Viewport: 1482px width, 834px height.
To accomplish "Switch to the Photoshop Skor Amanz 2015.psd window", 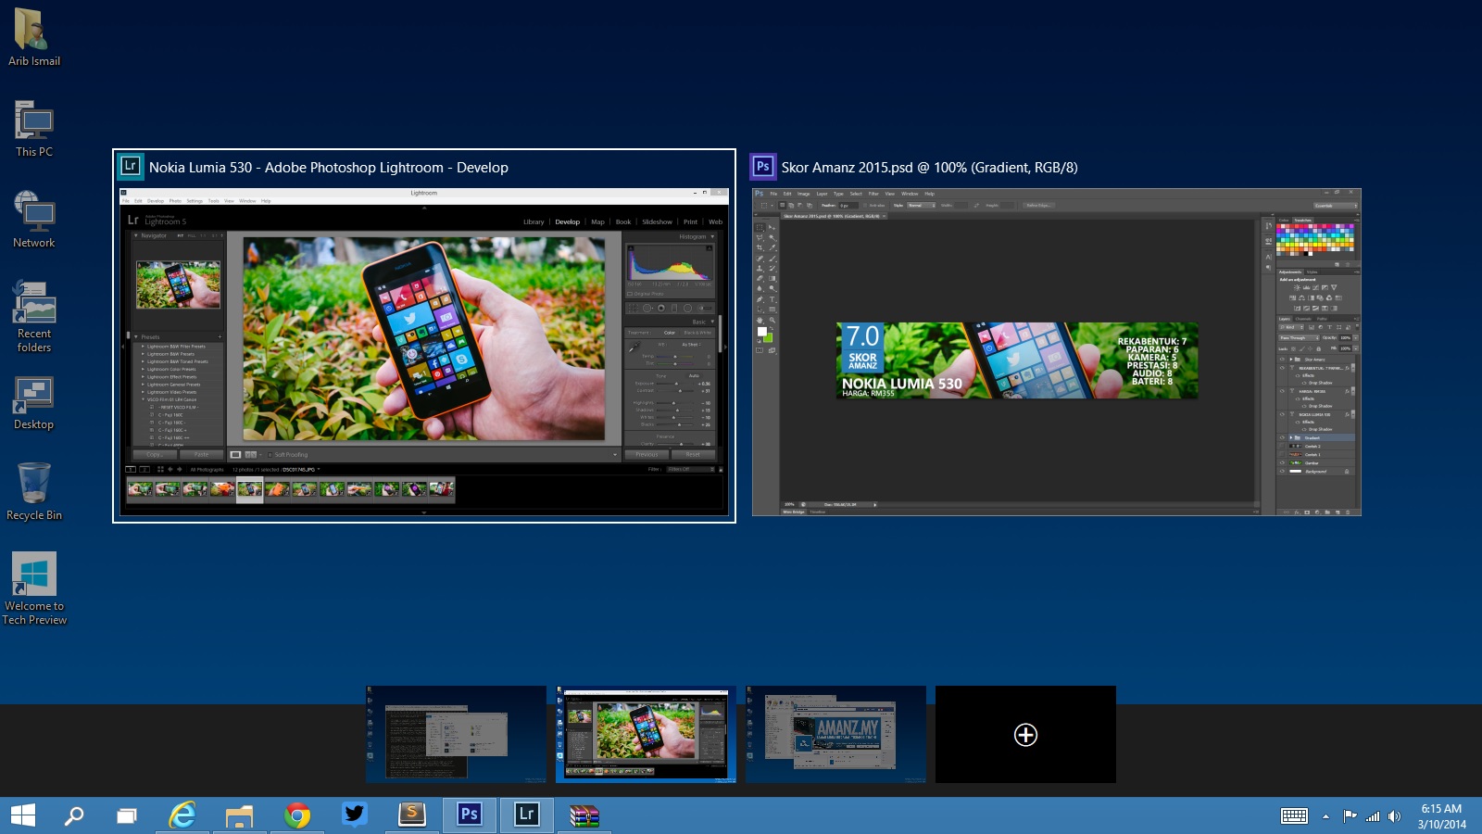I will tap(1056, 336).
